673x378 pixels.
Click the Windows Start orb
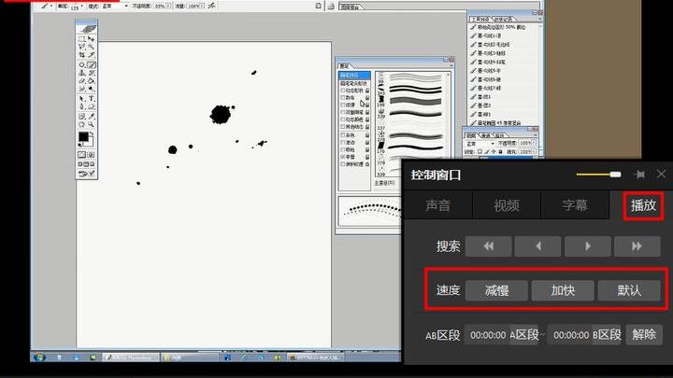pos(39,357)
